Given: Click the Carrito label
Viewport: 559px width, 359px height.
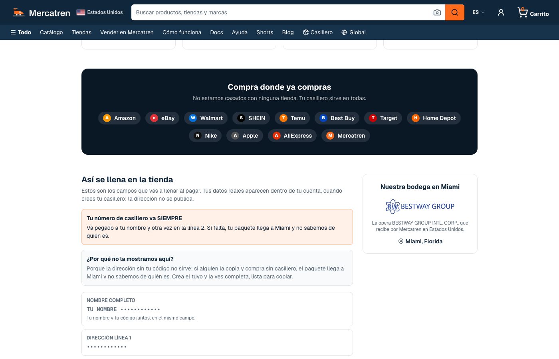Looking at the screenshot, I should point(539,14).
